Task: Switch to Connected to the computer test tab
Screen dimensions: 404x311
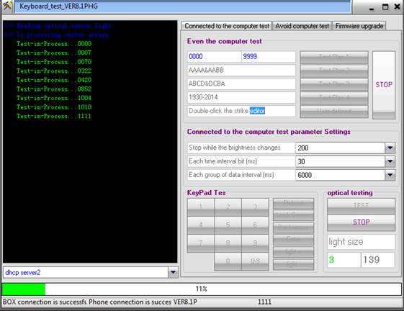Action: coord(226,26)
